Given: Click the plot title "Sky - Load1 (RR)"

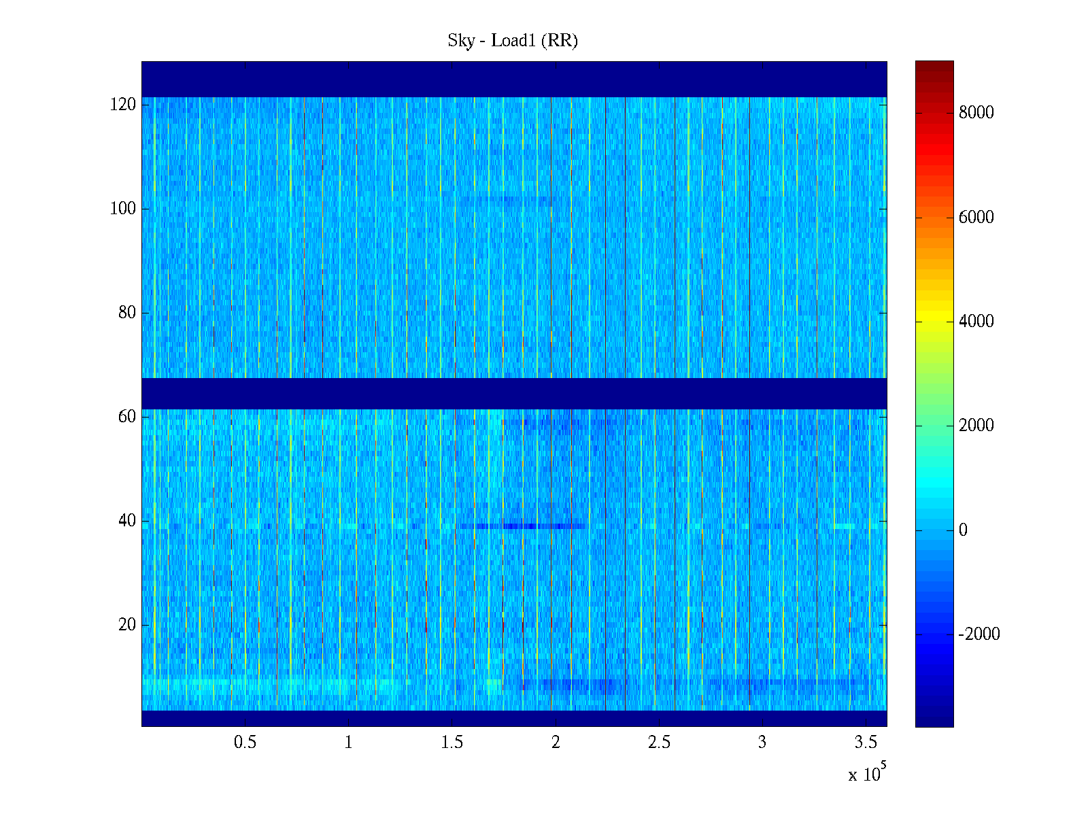Looking at the screenshot, I should [x=513, y=41].
